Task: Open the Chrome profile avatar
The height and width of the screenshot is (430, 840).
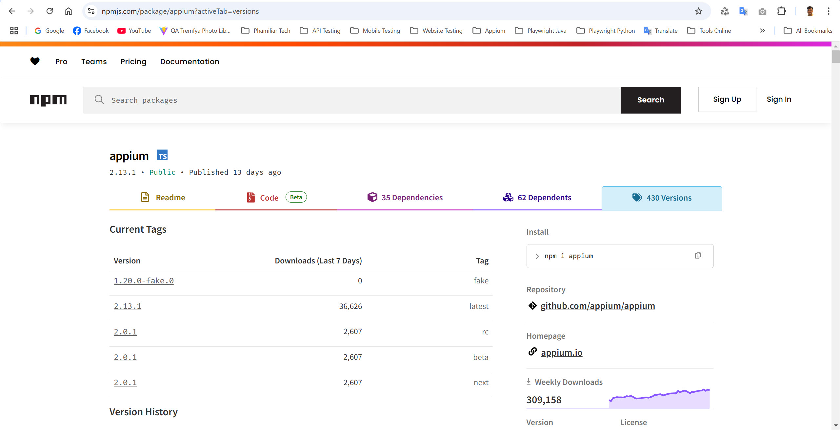Action: pos(810,11)
